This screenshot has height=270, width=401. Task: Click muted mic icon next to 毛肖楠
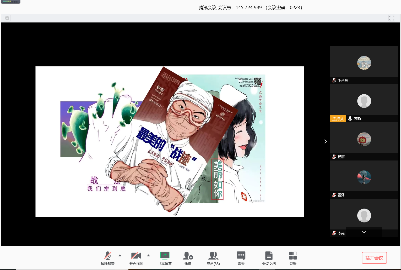pos(334,81)
